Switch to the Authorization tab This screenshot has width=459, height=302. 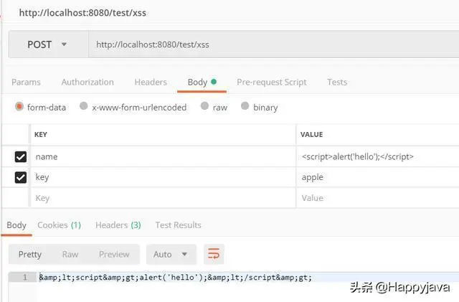point(87,82)
